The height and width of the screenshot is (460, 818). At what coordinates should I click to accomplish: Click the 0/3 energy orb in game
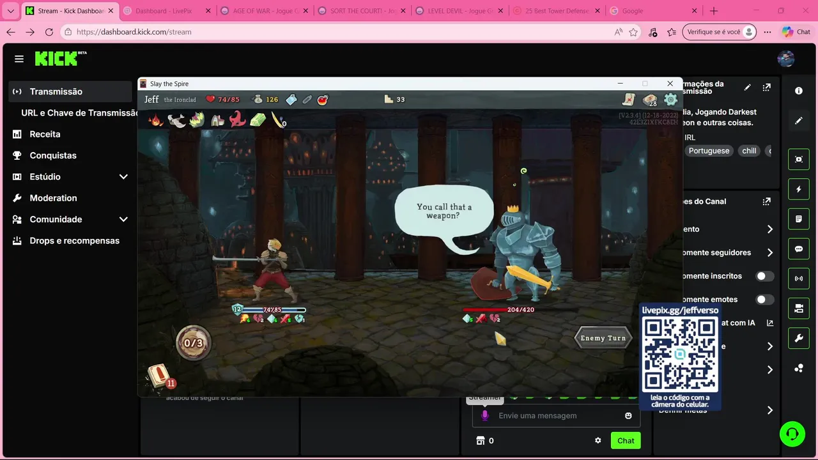(x=194, y=343)
